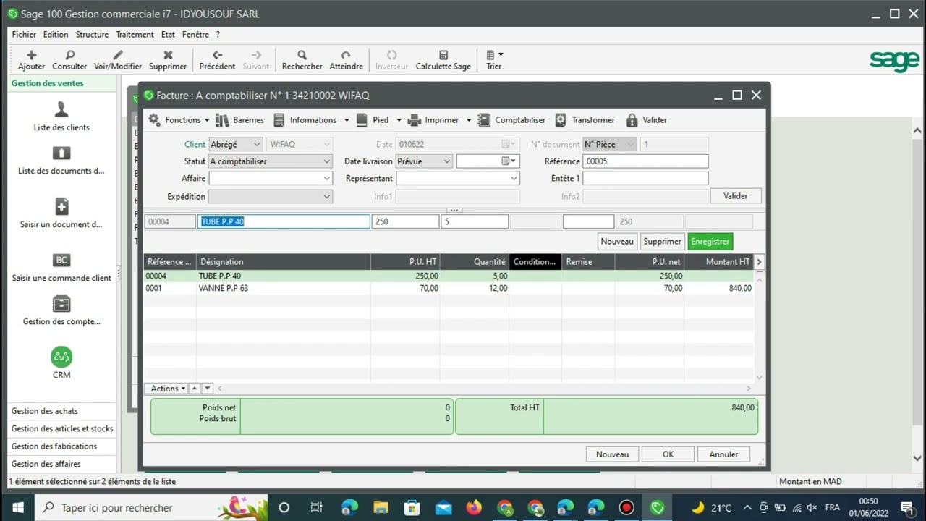This screenshot has height=521, width=926.
Task: Click the taskbar search box
Action: click(x=151, y=507)
